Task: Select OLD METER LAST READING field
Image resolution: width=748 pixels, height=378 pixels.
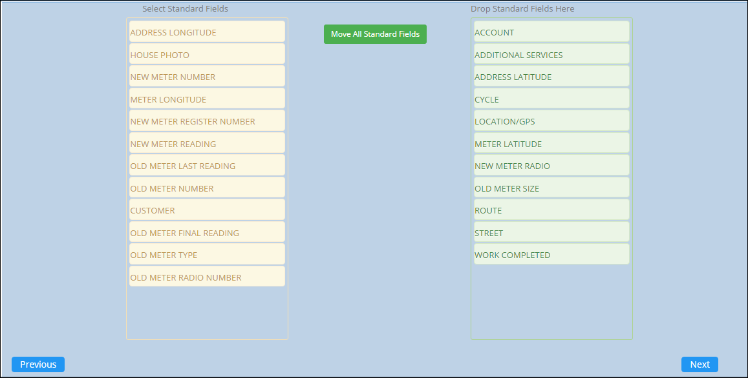Action: (207, 166)
